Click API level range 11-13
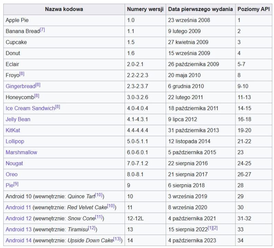274x248 pixels. click(x=244, y=97)
